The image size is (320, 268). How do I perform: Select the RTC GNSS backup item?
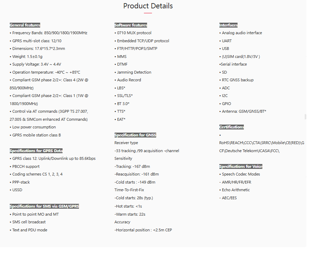(236, 80)
